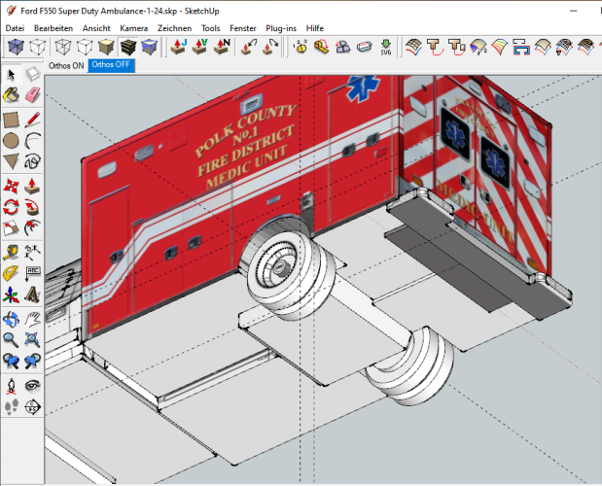Open the Hilfe menu
This screenshot has height=486, width=602.
click(315, 28)
